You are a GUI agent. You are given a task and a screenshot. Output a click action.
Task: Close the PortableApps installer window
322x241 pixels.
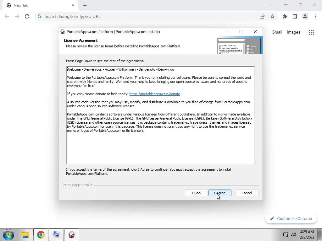[255, 32]
